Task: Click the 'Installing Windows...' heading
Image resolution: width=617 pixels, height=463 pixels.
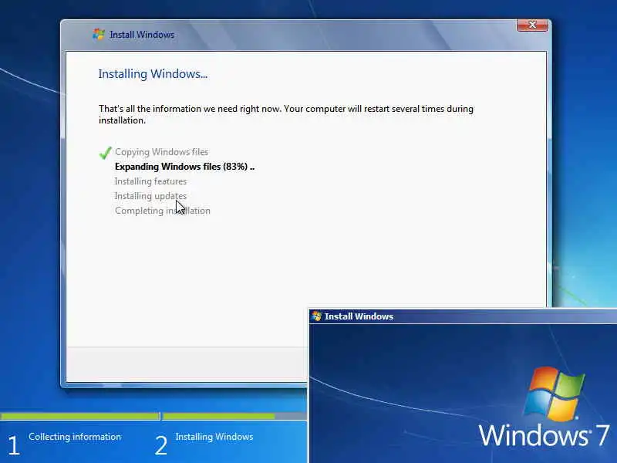Action: (153, 73)
